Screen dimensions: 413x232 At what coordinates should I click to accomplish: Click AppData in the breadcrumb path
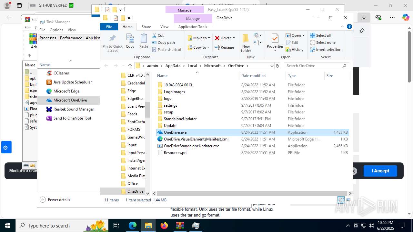pyautogui.click(x=173, y=66)
